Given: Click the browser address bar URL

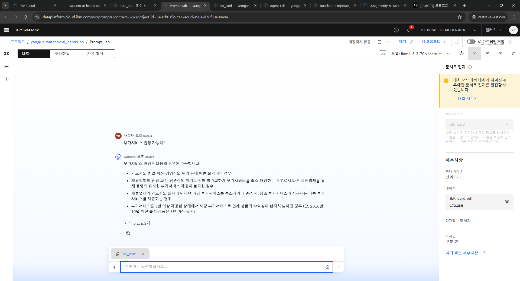Looking at the screenshot, I should tap(135, 17).
